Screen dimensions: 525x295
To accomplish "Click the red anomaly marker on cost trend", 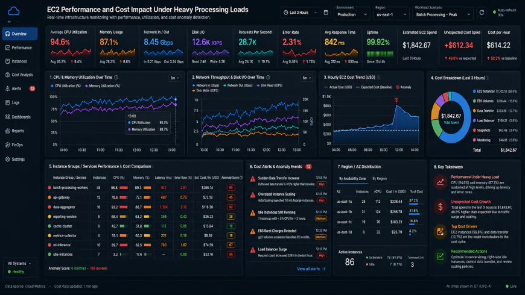I will [x=396, y=100].
